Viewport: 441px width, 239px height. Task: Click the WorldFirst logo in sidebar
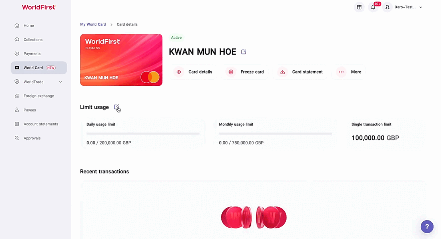point(39,7)
